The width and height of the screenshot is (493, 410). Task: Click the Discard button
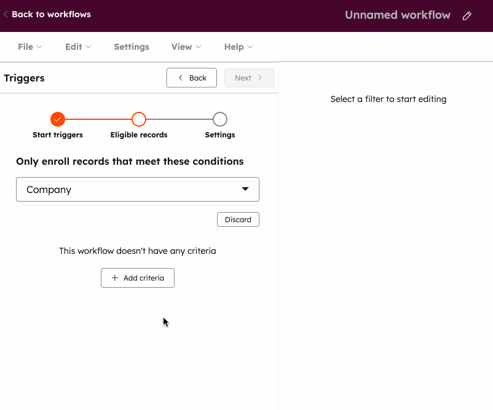pos(238,219)
